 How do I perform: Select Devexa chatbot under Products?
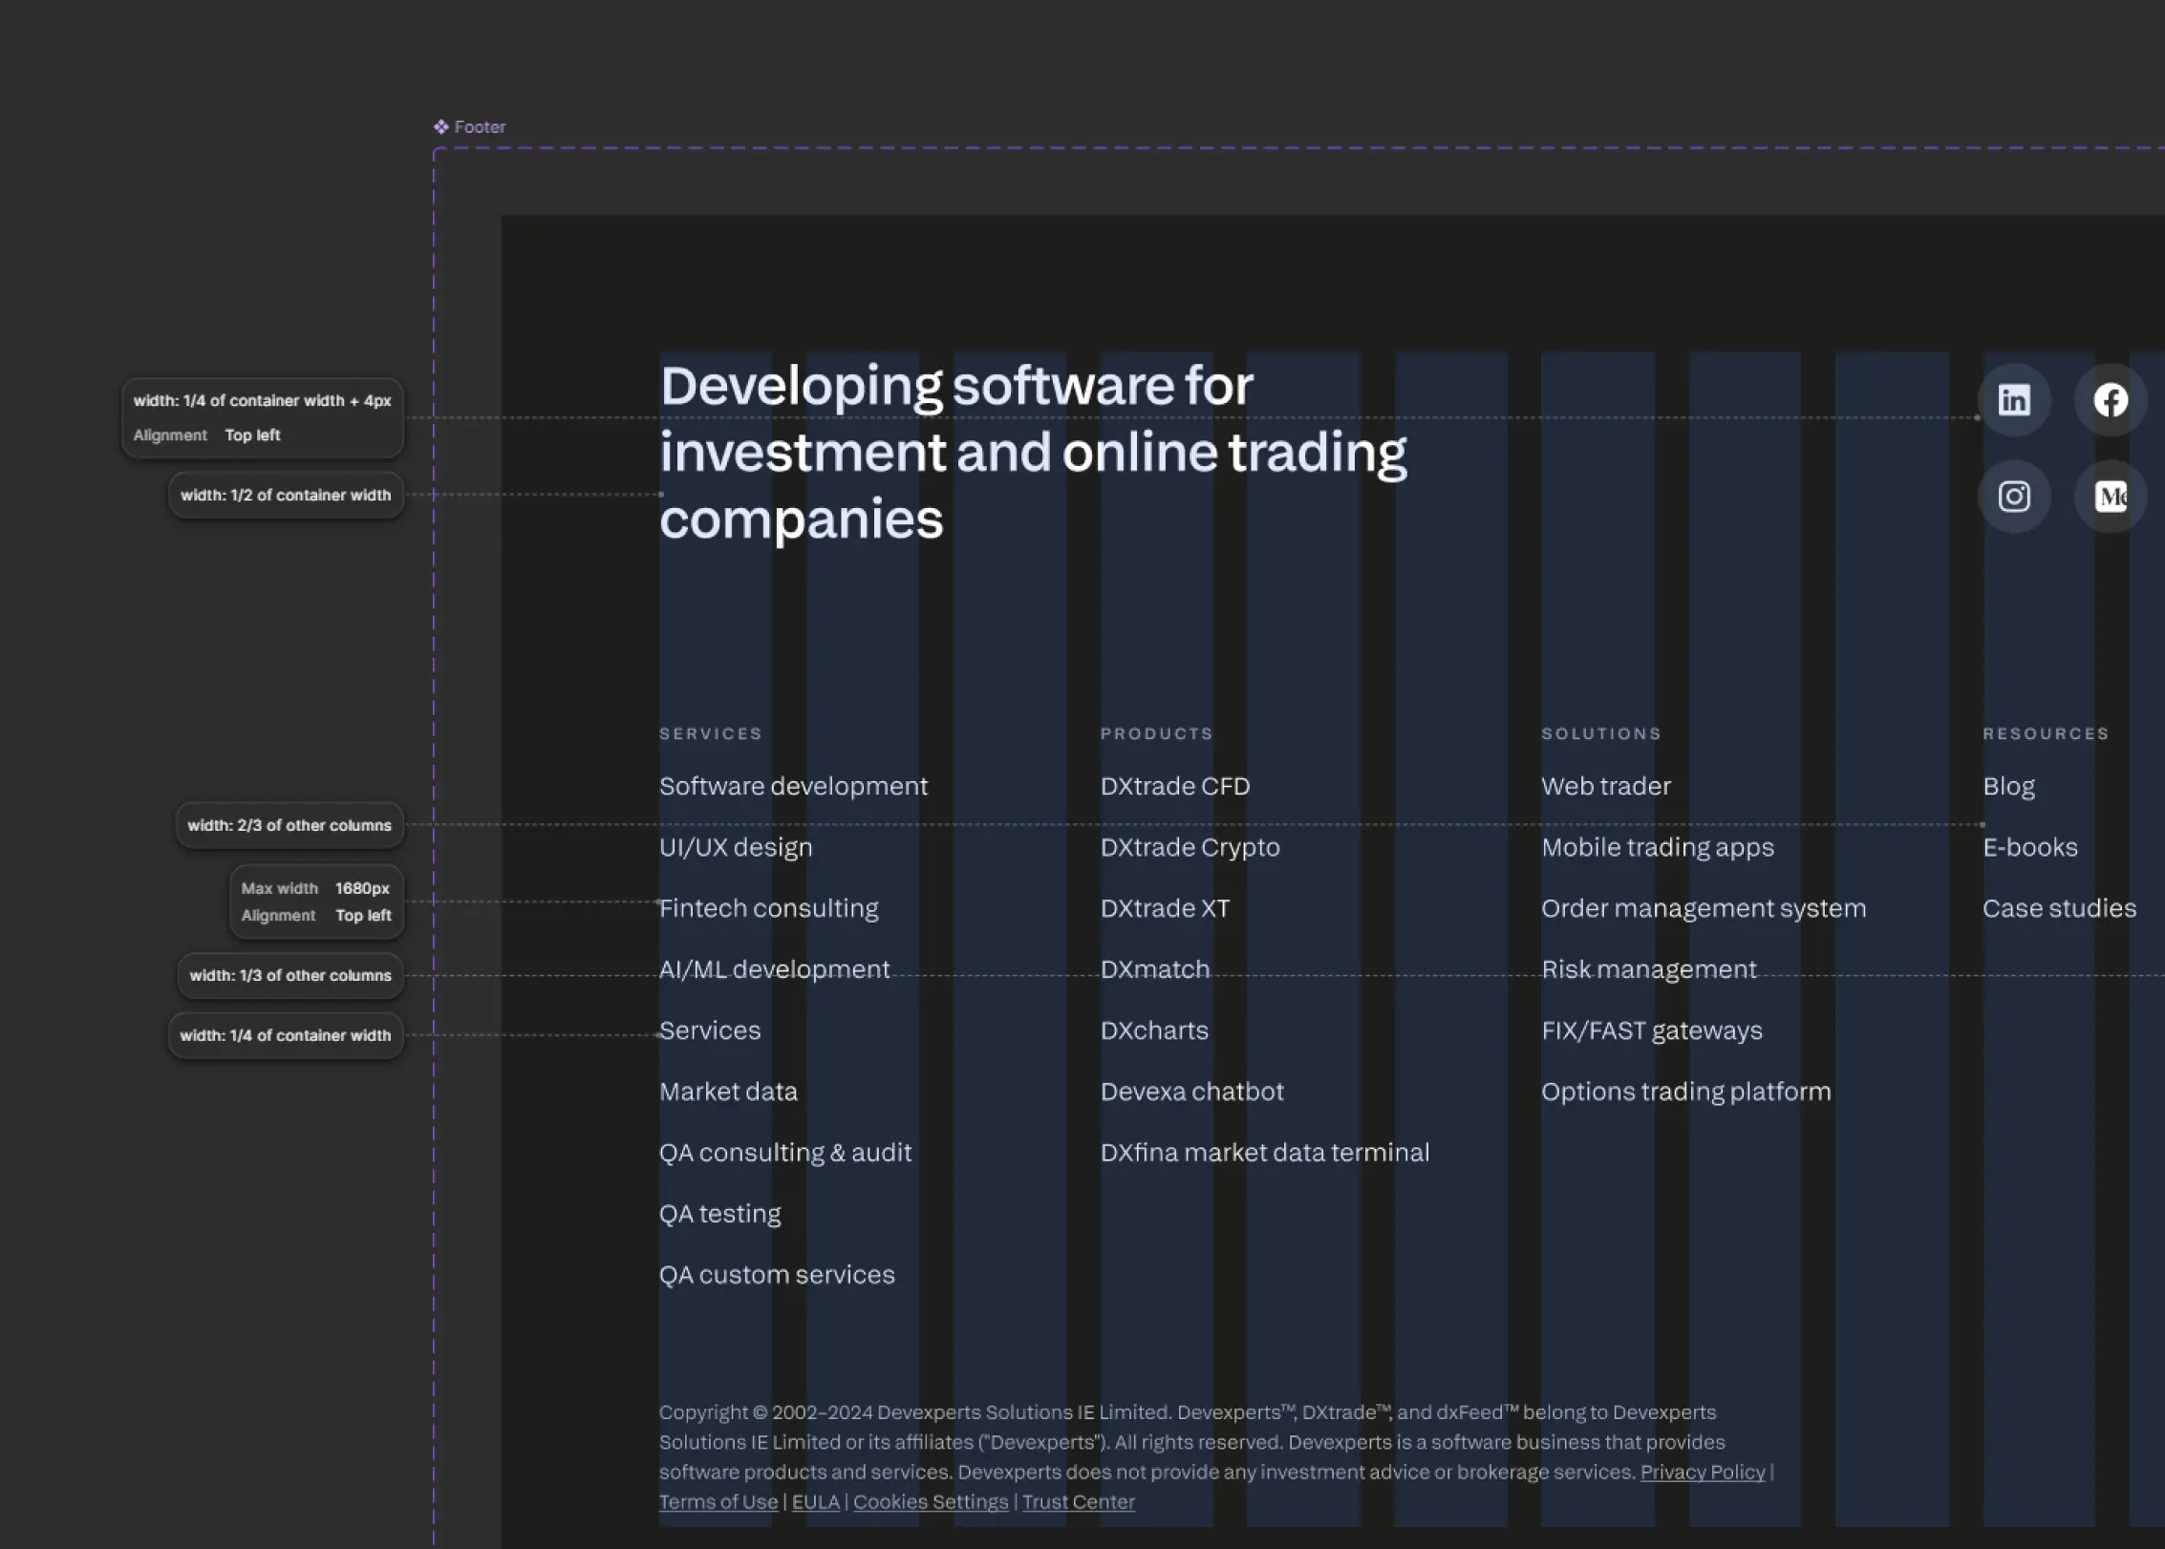click(x=1192, y=1091)
